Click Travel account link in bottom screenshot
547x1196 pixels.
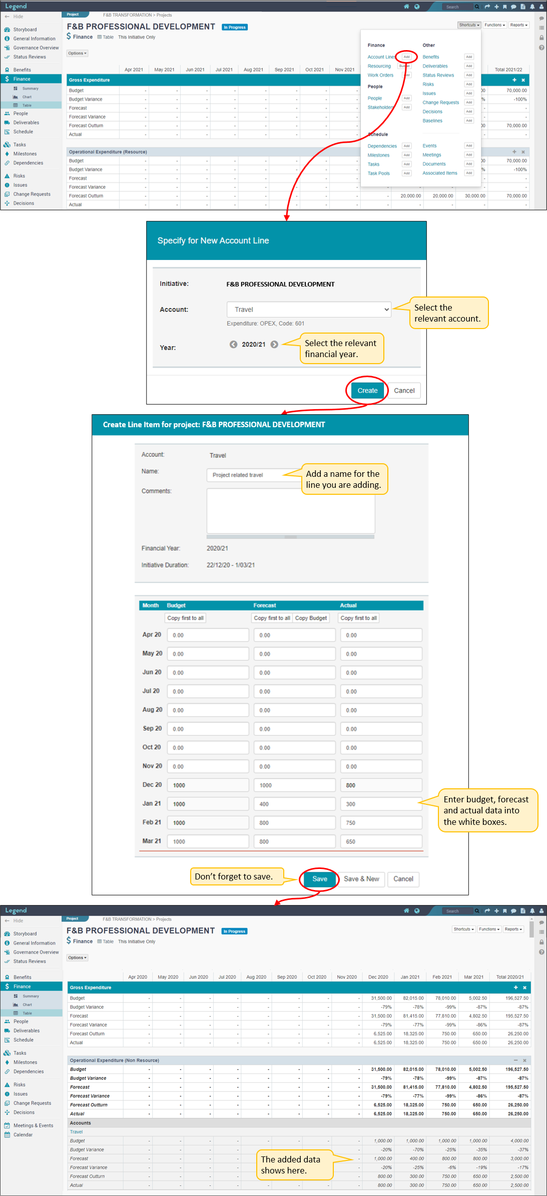pyautogui.click(x=76, y=1131)
